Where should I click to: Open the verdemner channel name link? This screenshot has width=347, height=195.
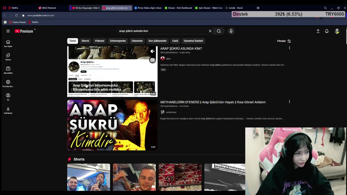point(171,112)
